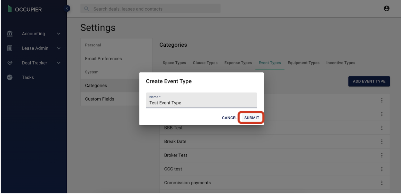
Task: Switch to the Equipment Types tab
Action: coord(304,63)
